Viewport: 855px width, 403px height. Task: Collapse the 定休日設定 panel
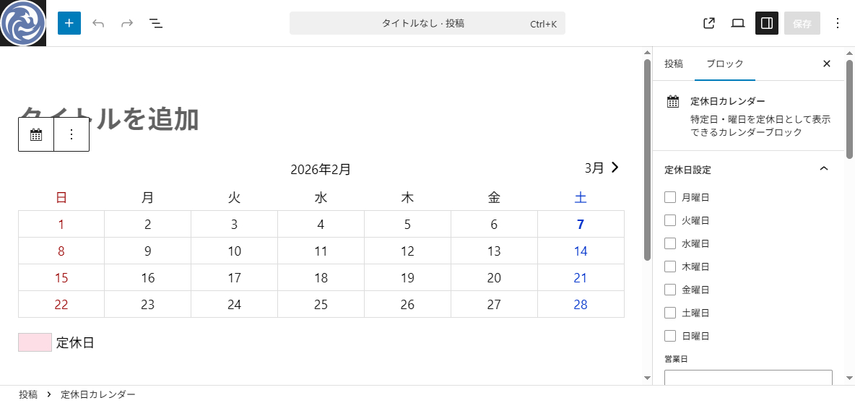(x=824, y=170)
